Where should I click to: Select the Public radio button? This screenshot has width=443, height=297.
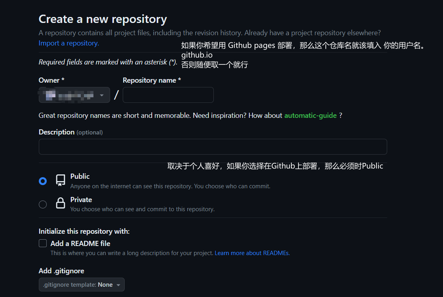(43, 181)
